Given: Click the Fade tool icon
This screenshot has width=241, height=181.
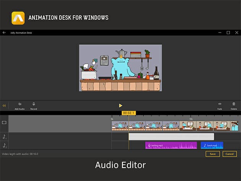Looking at the screenshot, I should (220, 104).
